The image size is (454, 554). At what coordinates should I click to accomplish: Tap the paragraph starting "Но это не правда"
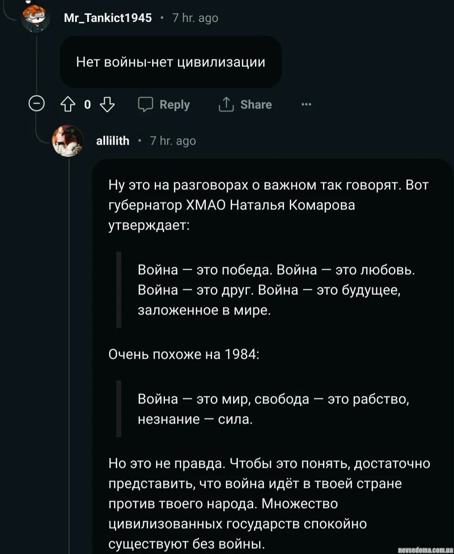269,504
